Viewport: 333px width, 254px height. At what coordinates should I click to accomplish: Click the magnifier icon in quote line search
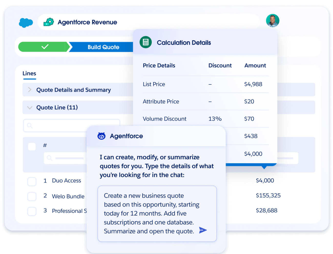[30, 126]
